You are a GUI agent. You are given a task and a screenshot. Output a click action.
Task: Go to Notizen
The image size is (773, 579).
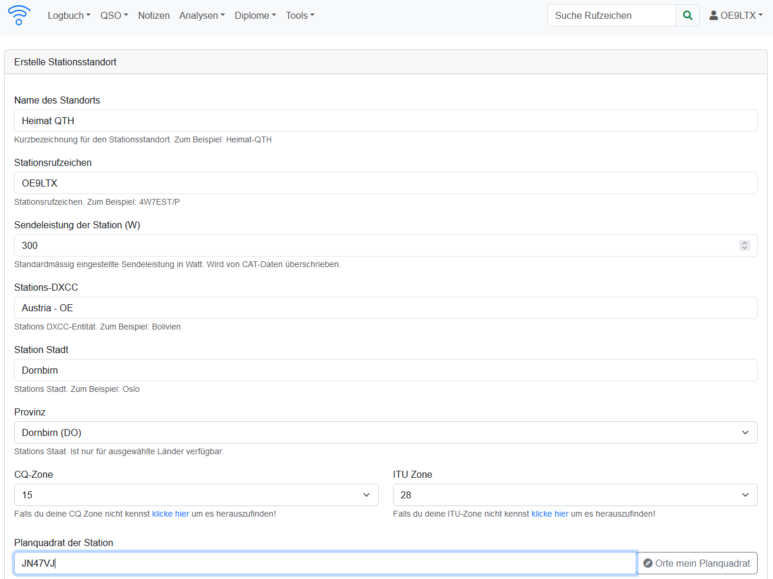[154, 15]
